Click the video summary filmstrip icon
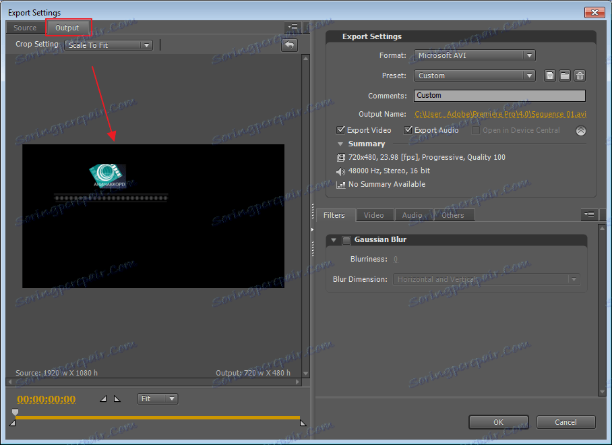The height and width of the screenshot is (445, 612). (x=341, y=157)
